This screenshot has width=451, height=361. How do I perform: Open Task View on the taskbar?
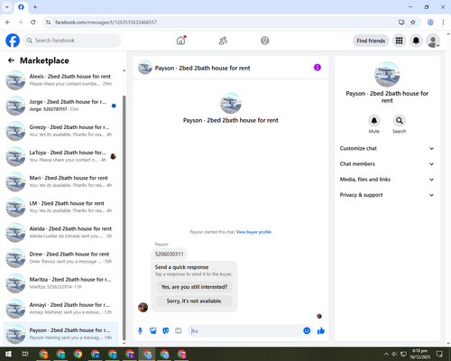pos(25,354)
